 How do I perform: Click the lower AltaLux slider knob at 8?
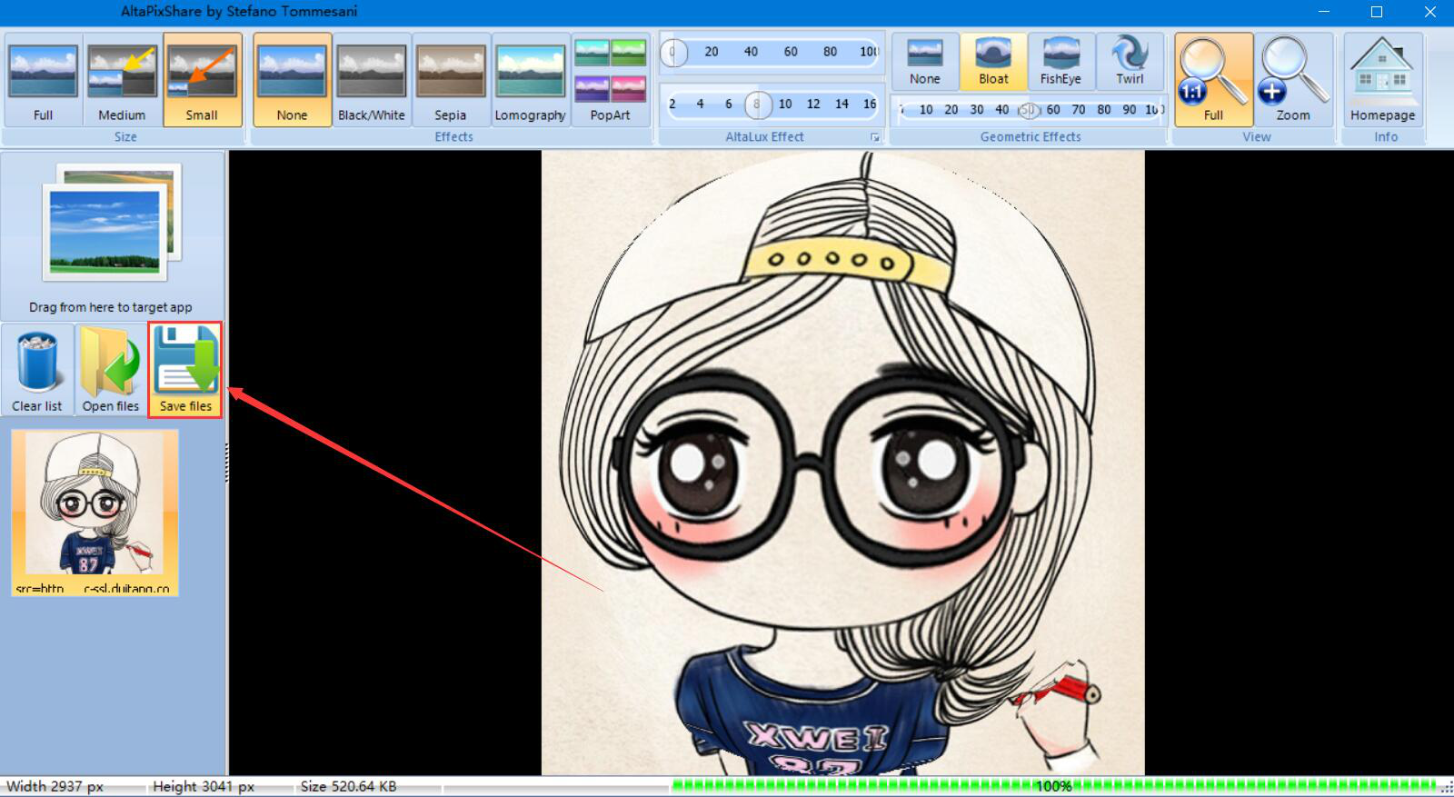pyautogui.click(x=757, y=105)
